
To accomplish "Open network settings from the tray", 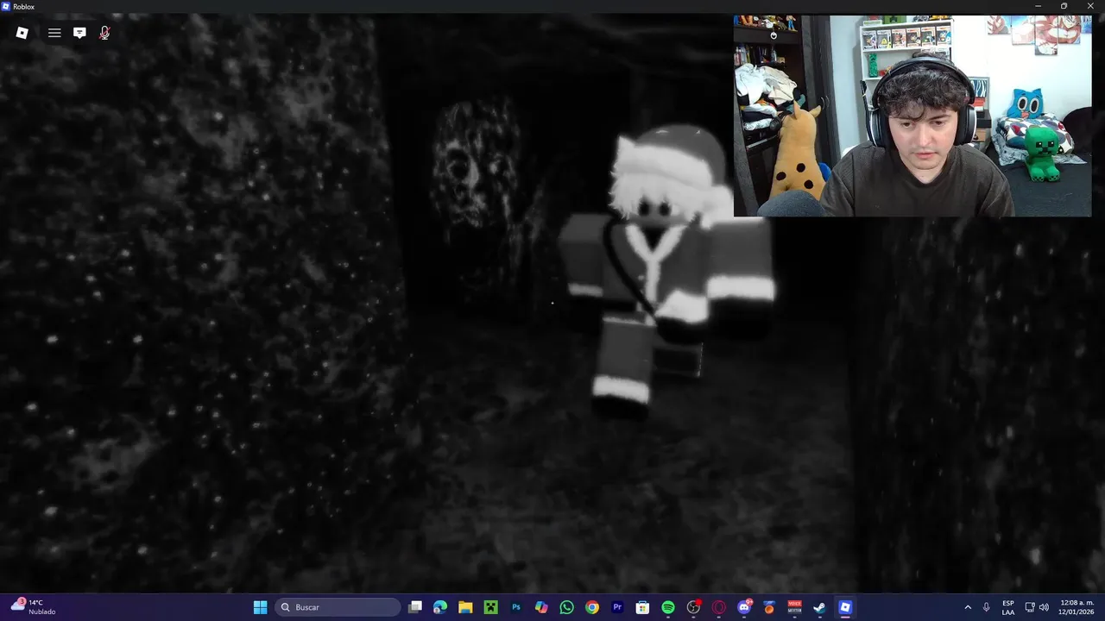I will point(1030,607).
